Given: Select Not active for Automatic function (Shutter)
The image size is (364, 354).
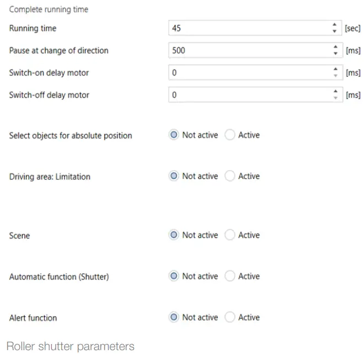Looking at the screenshot, I should coord(174,276).
